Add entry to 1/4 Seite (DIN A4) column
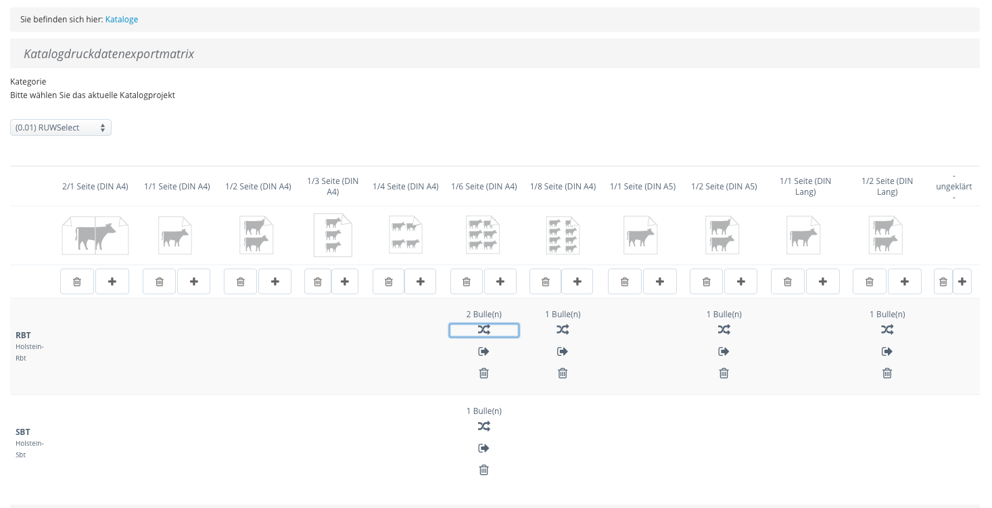Viewport: 992px width, 508px height. [421, 281]
